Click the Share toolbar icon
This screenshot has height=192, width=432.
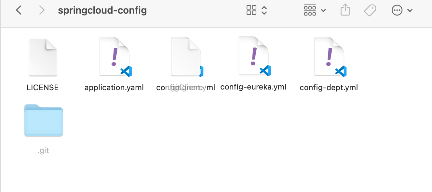345,10
